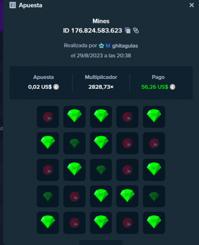Close the Apuesta dialog with the X

pos(192,5)
